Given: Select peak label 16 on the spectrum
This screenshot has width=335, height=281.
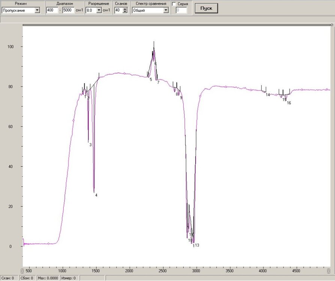Looking at the screenshot, I should click(289, 103).
